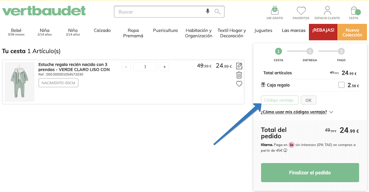Open the Puericultura menu

coord(165,31)
